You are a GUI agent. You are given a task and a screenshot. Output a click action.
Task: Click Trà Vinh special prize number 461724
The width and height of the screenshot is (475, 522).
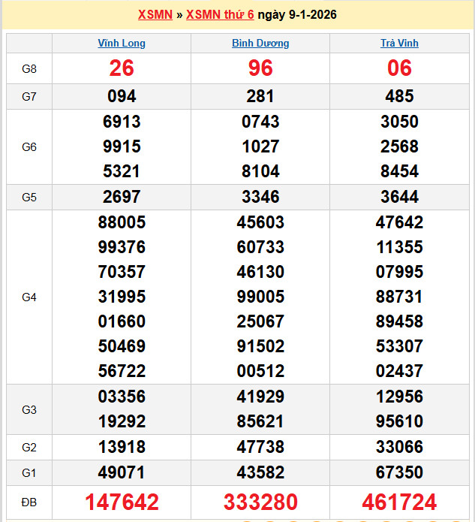(x=399, y=502)
